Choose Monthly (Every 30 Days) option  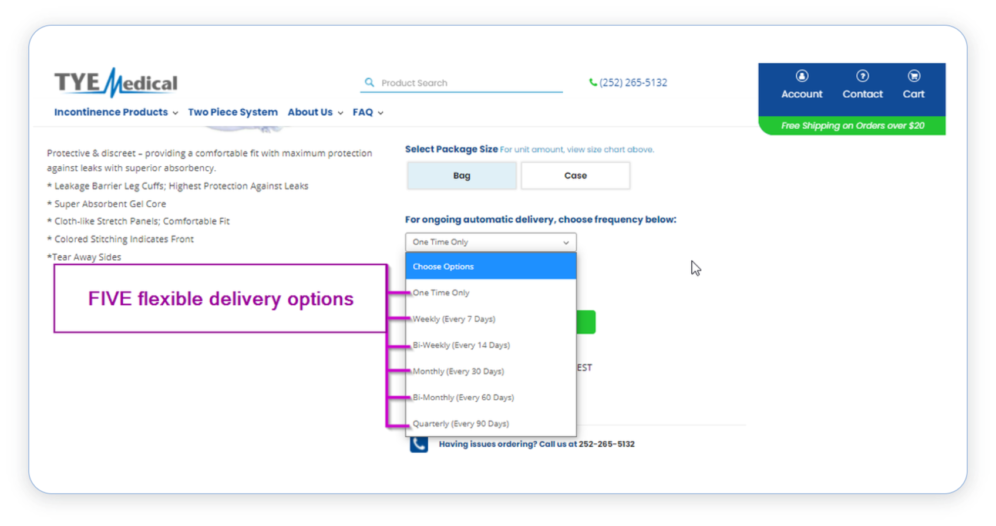pyautogui.click(x=458, y=371)
